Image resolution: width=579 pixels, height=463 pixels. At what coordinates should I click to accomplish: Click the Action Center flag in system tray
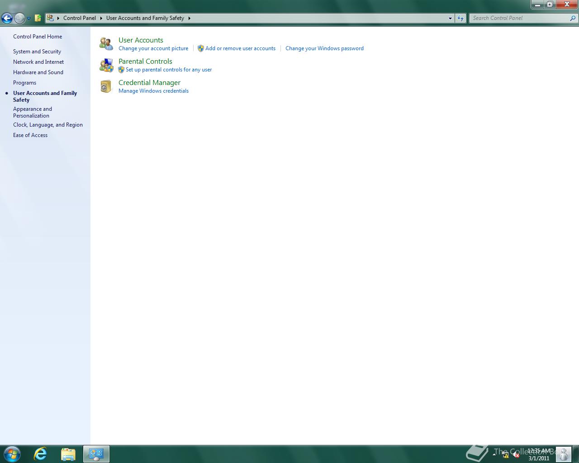pyautogui.click(x=506, y=455)
